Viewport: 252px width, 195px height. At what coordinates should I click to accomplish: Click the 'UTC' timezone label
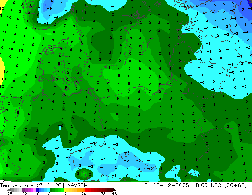tap(216, 185)
